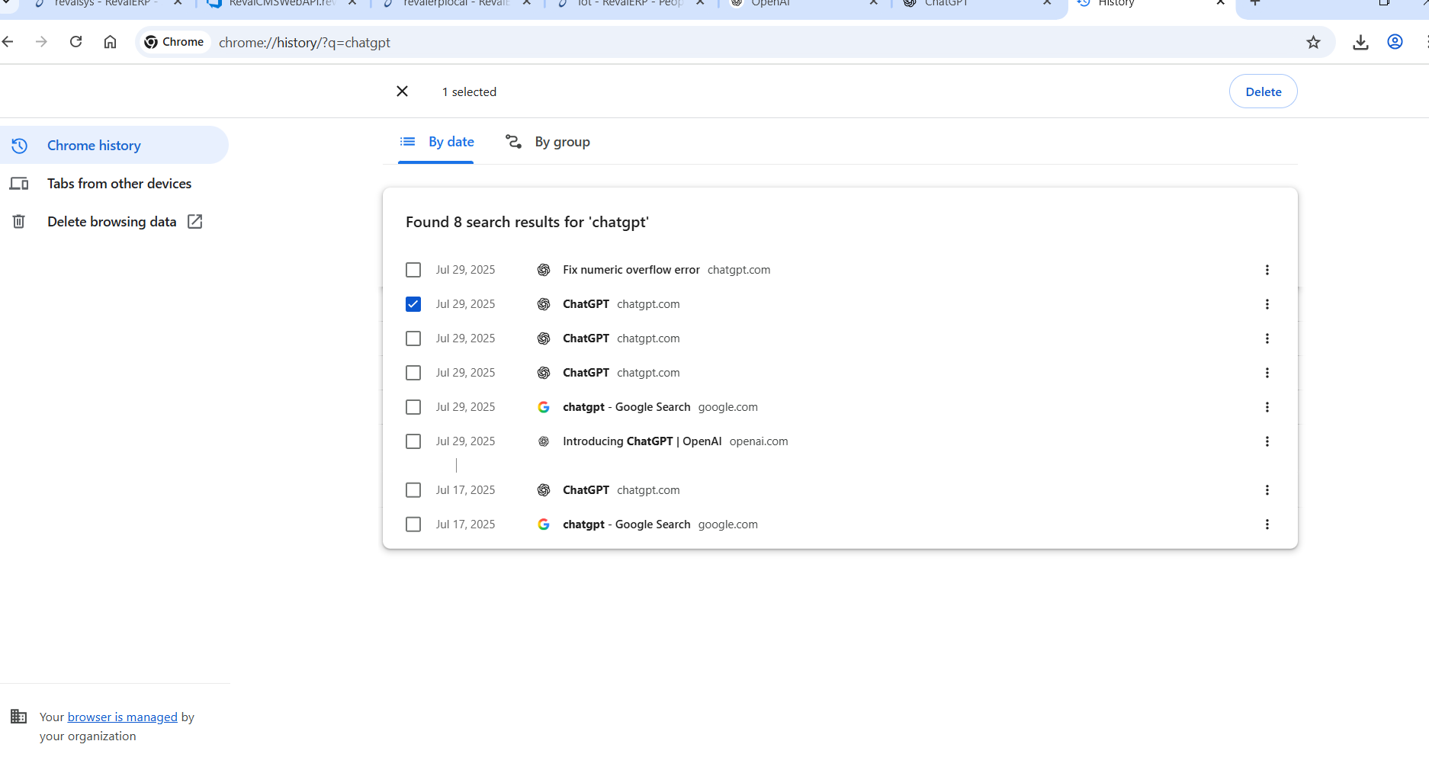Open the 'browser is managed' link
Viewport: 1429px width, 757px height.
(x=122, y=717)
